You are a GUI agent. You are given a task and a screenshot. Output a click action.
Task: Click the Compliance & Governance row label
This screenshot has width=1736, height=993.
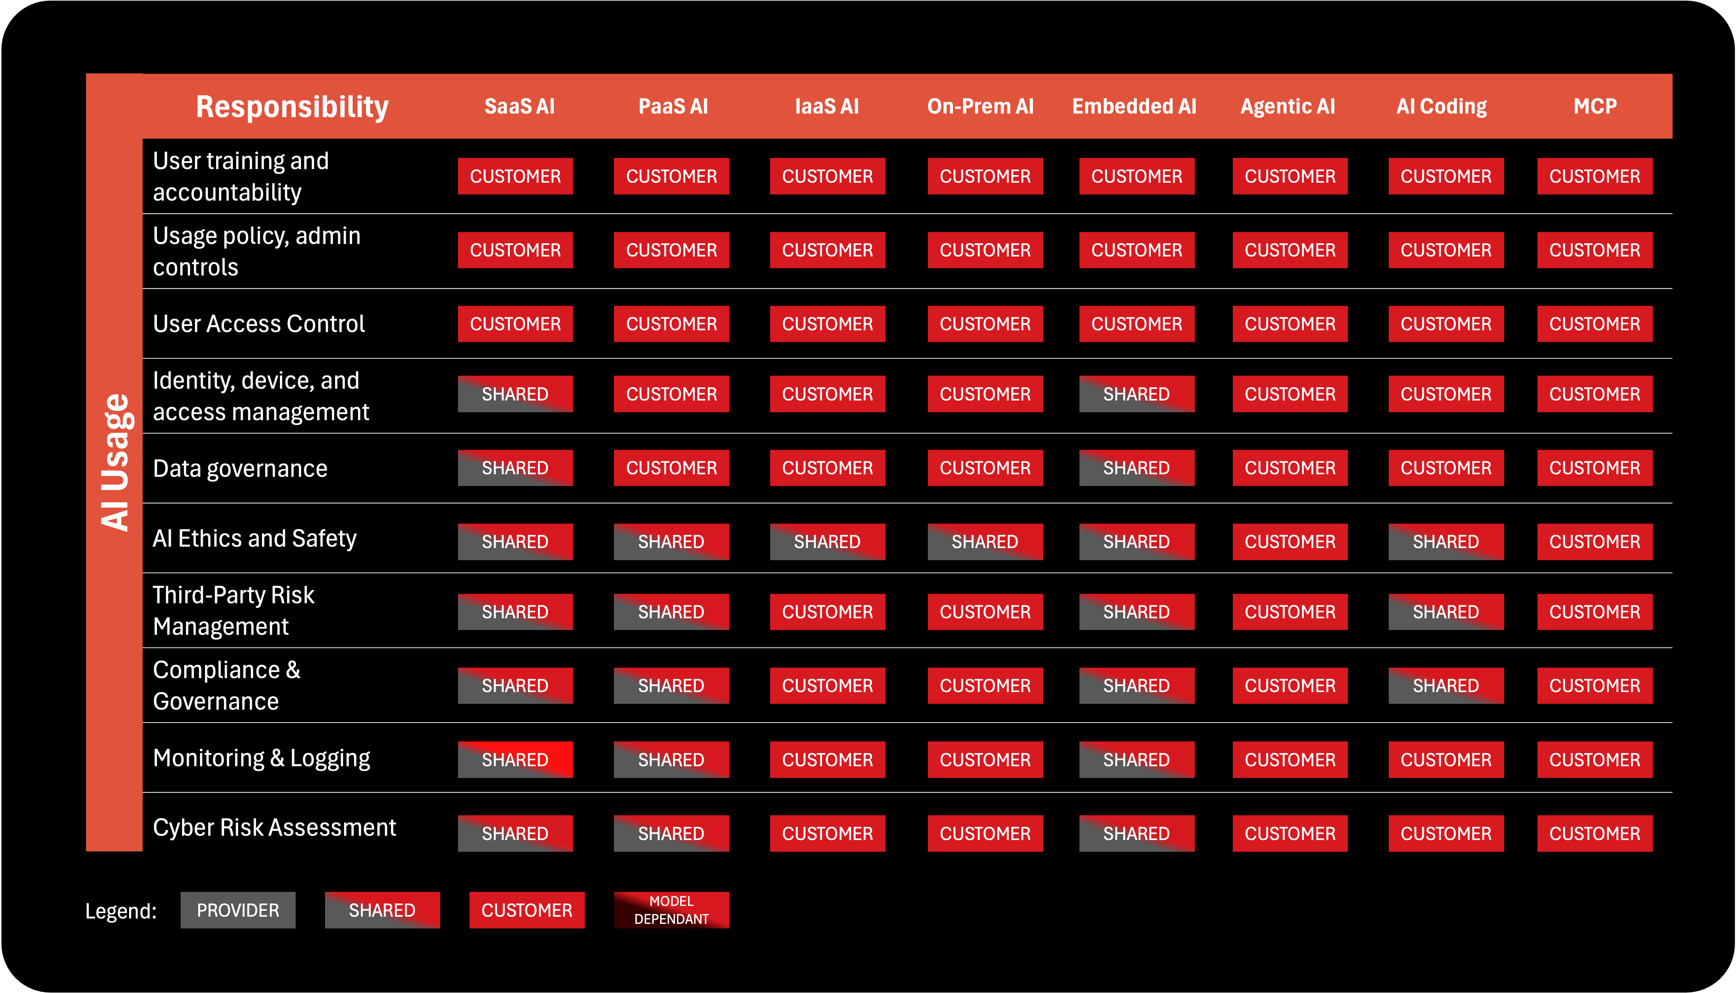click(226, 685)
